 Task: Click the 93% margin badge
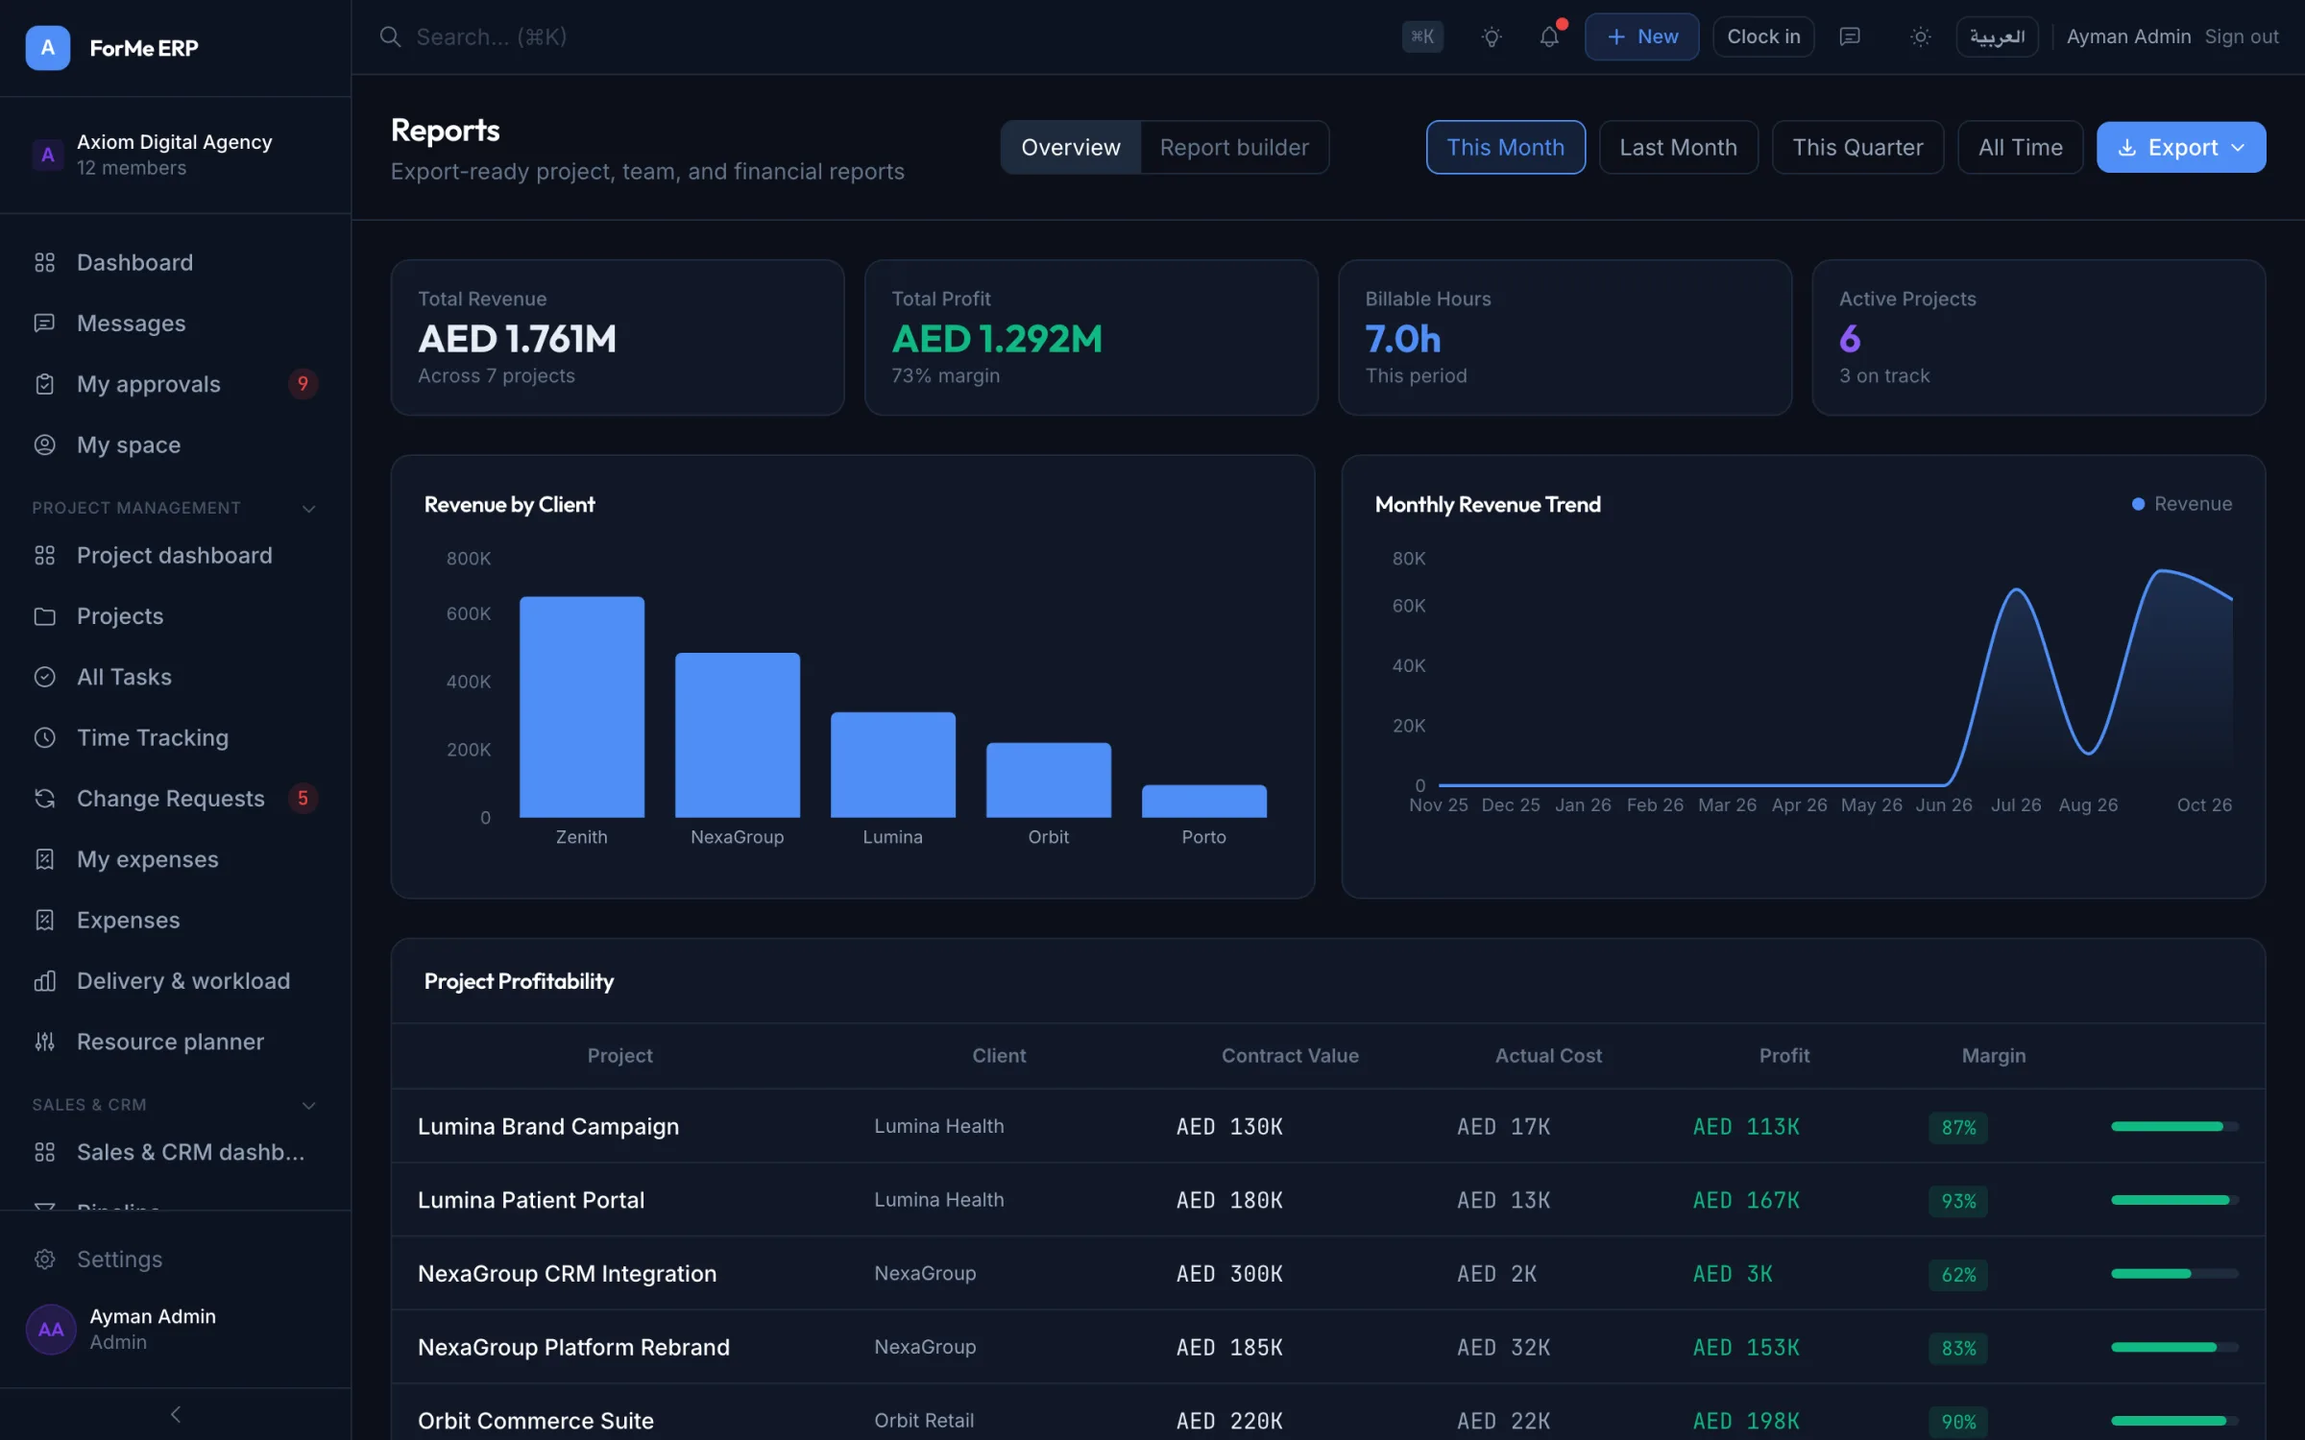click(1958, 1201)
